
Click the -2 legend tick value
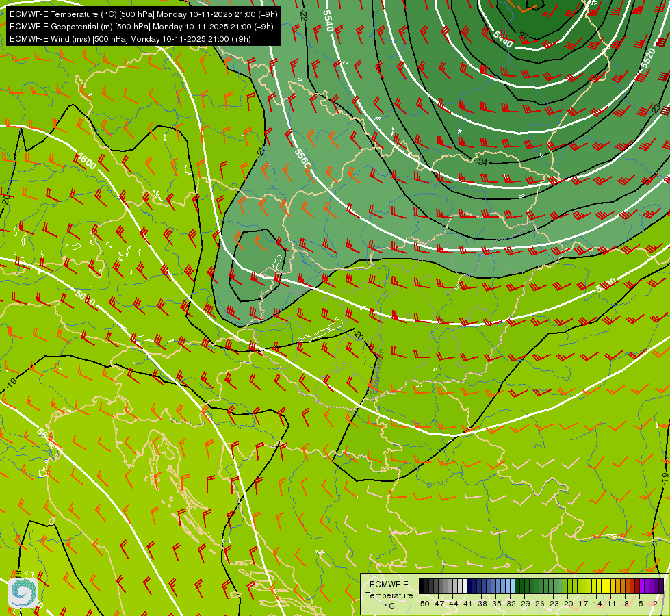[x=654, y=604]
